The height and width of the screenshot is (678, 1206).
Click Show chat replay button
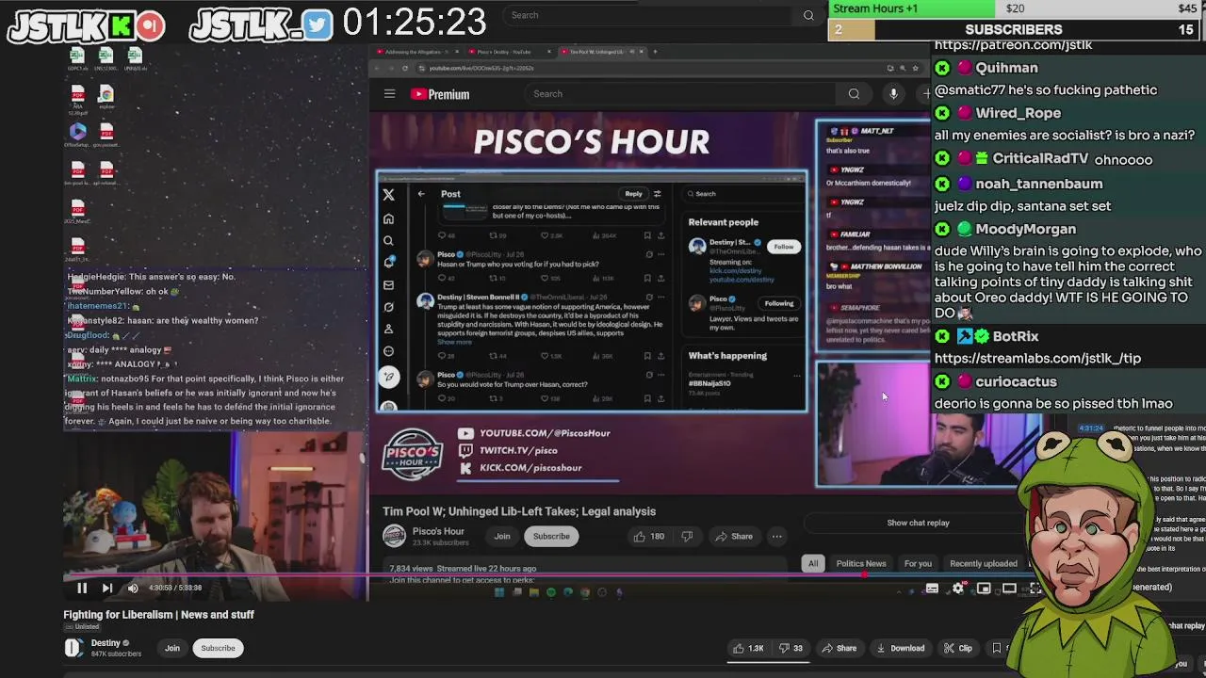[918, 523]
